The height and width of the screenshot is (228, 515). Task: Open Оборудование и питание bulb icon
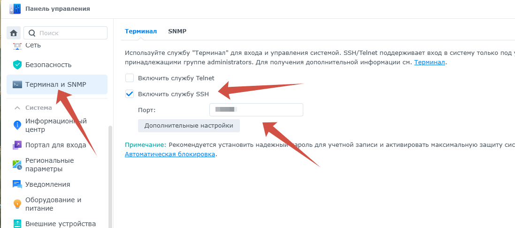pos(17,204)
